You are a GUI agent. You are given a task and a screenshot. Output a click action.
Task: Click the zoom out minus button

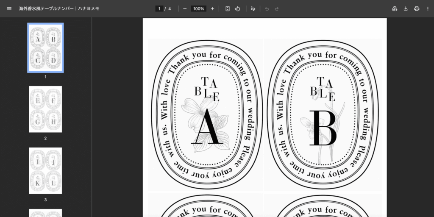(x=185, y=8)
